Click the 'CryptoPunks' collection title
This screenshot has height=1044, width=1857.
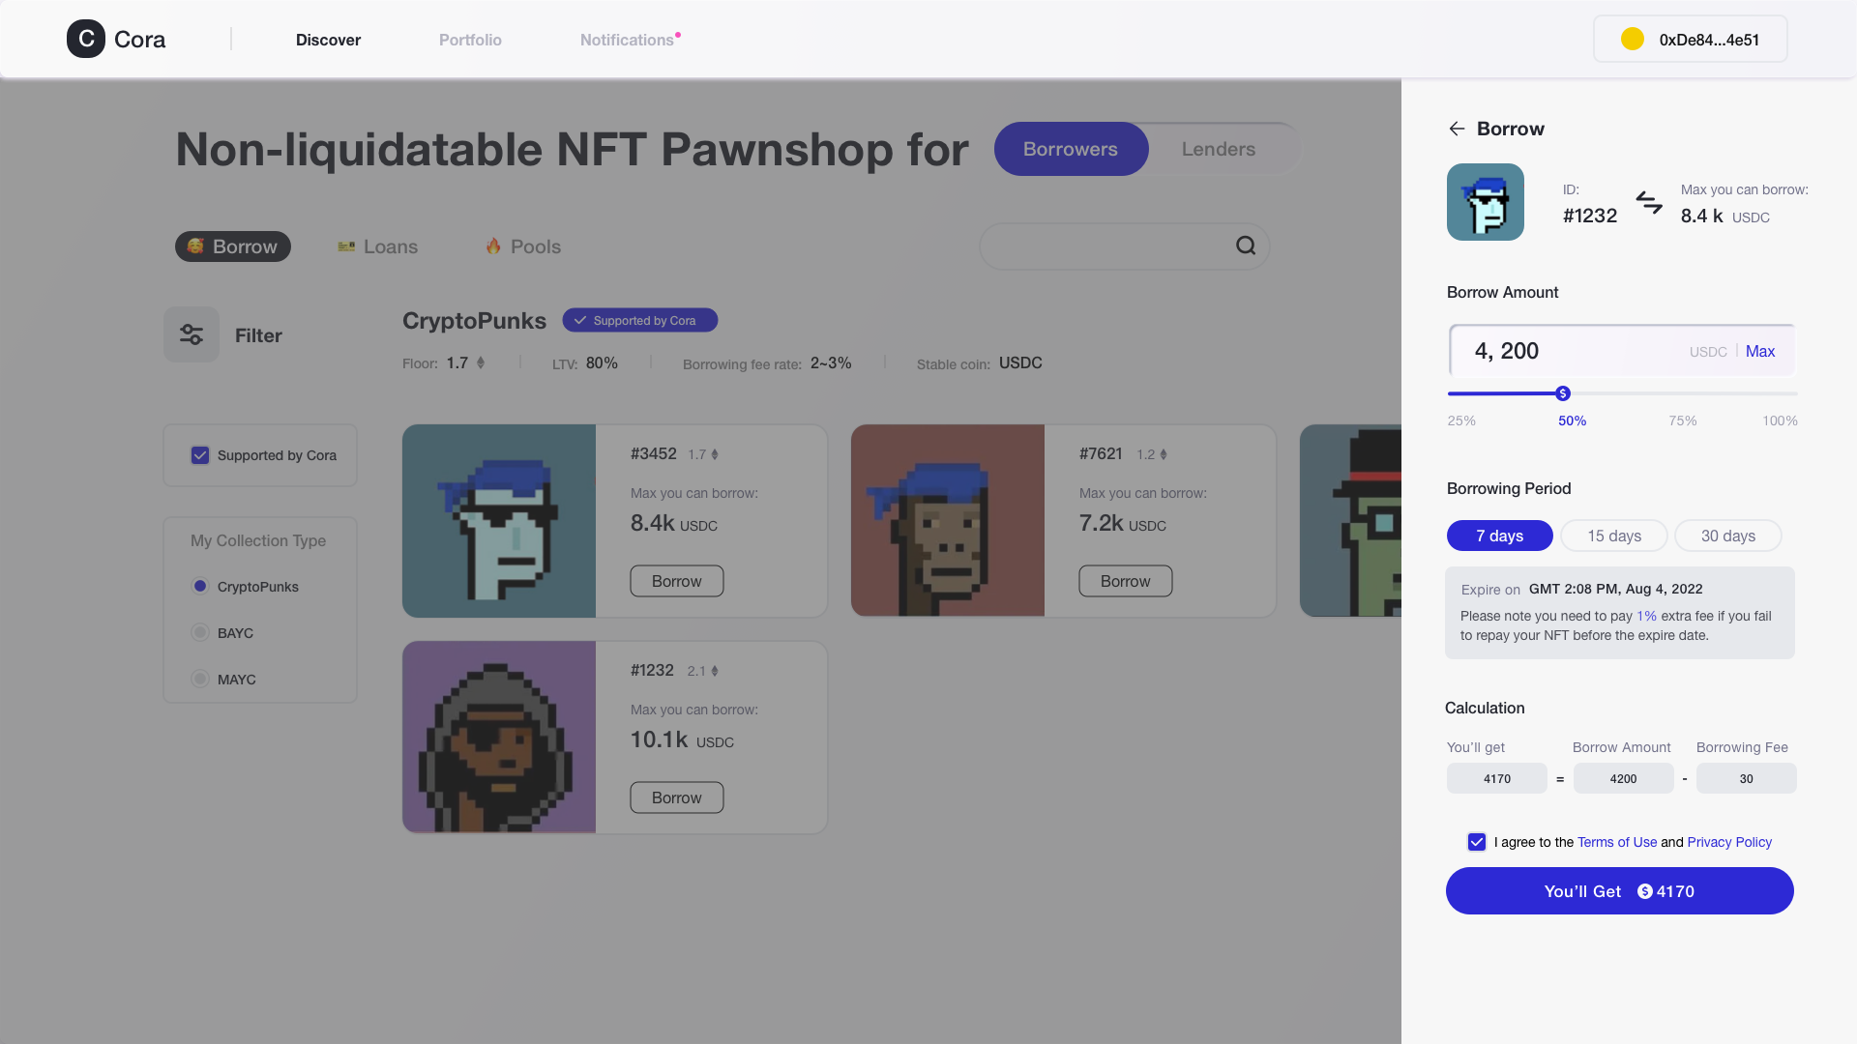click(x=474, y=320)
